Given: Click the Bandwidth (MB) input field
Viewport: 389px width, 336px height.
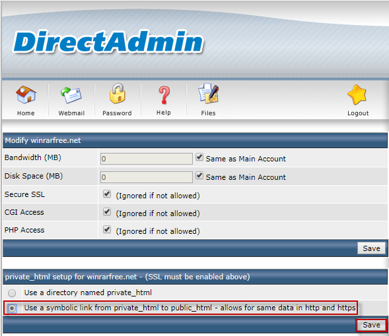Looking at the screenshot, I should 147,159.
